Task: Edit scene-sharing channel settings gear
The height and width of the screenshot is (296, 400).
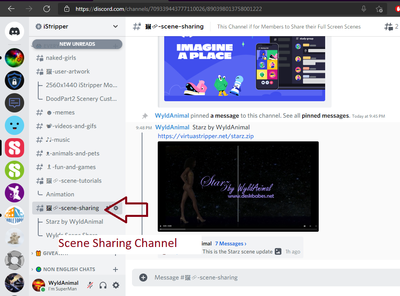Action: pos(116,208)
